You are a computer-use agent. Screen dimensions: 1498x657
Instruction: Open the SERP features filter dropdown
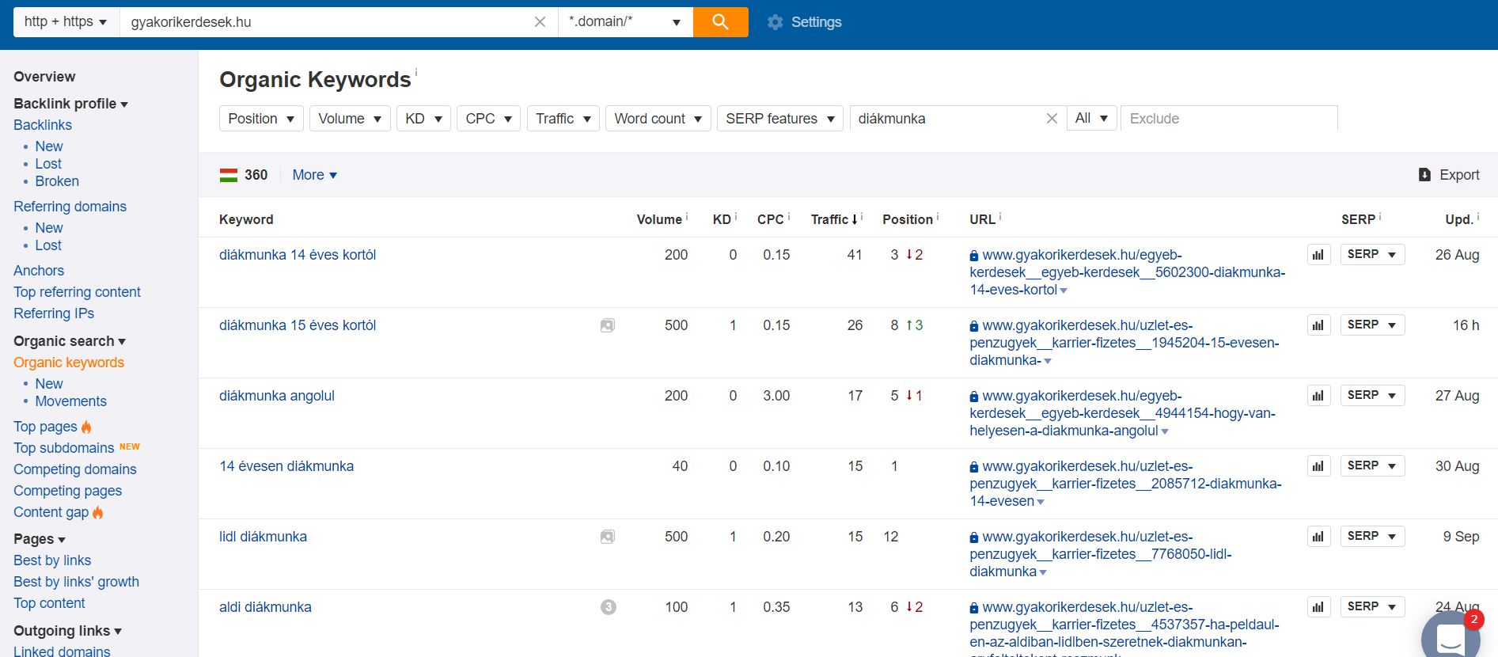click(779, 119)
